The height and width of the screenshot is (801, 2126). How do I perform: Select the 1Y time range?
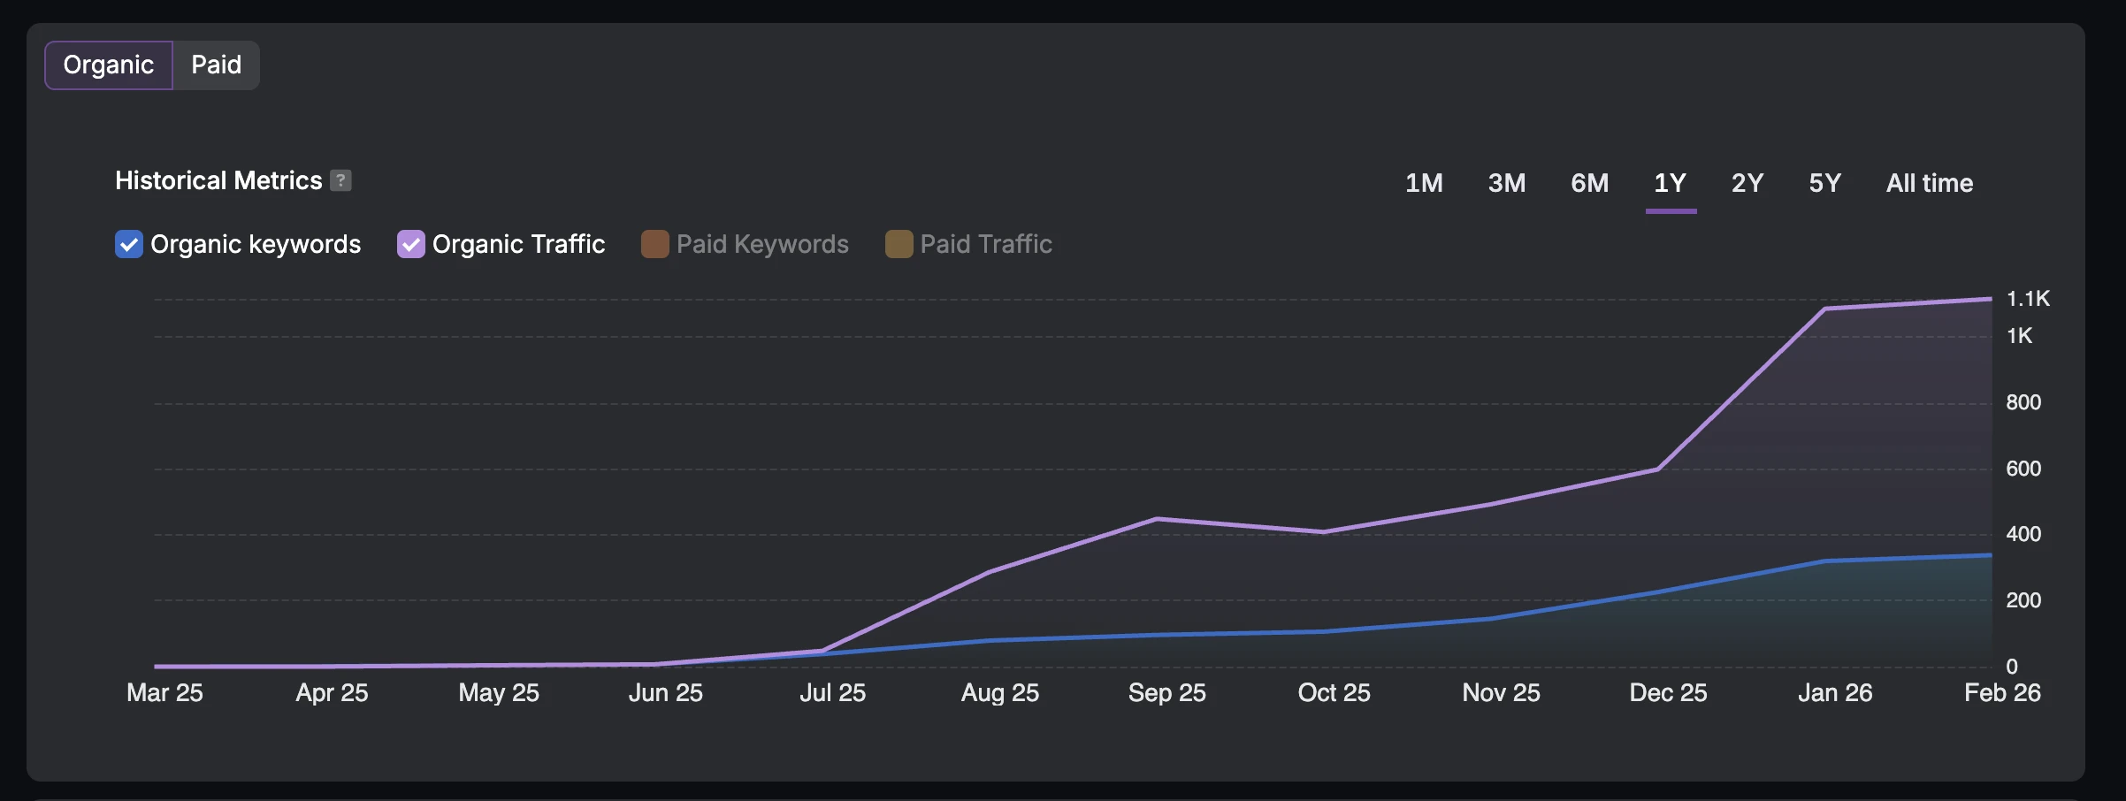(x=1670, y=183)
